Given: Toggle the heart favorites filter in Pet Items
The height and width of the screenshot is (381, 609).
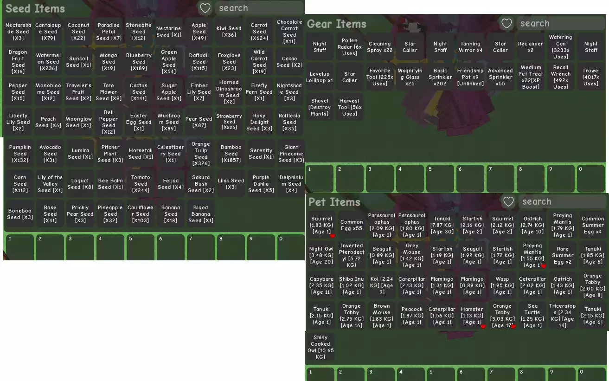Looking at the screenshot, I should point(508,202).
